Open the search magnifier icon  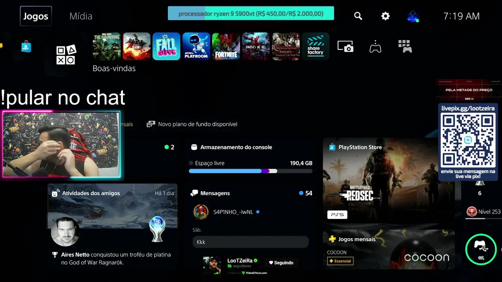coord(358,16)
